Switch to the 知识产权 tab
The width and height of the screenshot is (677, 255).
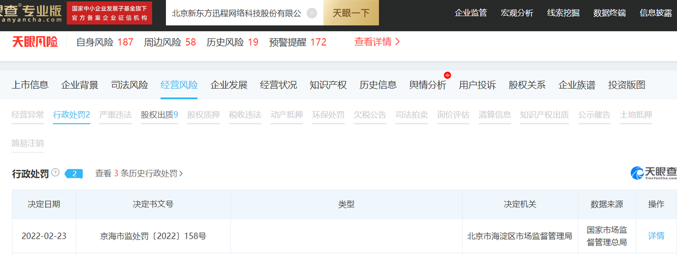tap(328, 85)
